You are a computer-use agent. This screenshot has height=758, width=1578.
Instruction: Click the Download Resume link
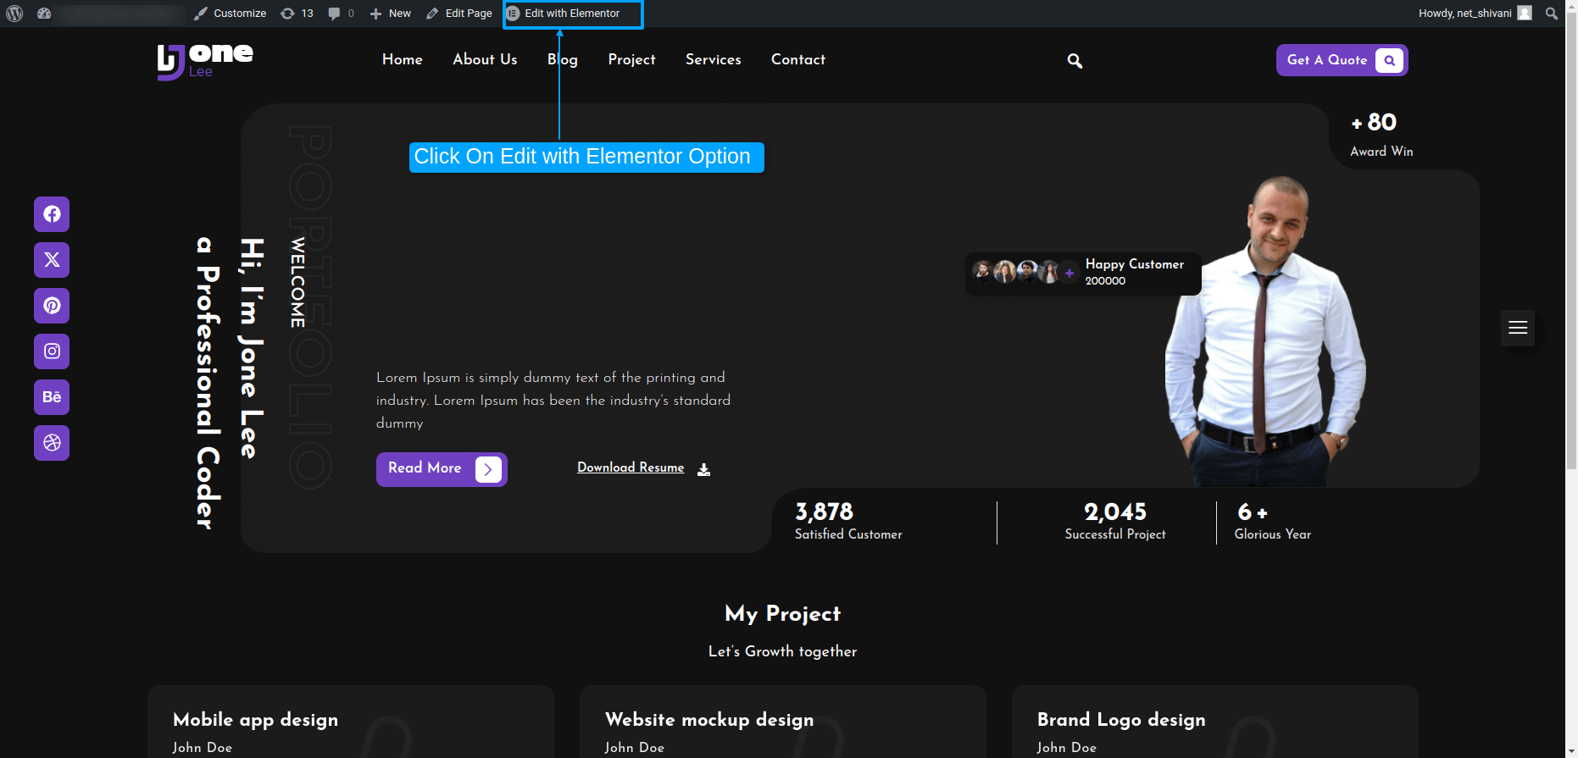[x=631, y=468]
